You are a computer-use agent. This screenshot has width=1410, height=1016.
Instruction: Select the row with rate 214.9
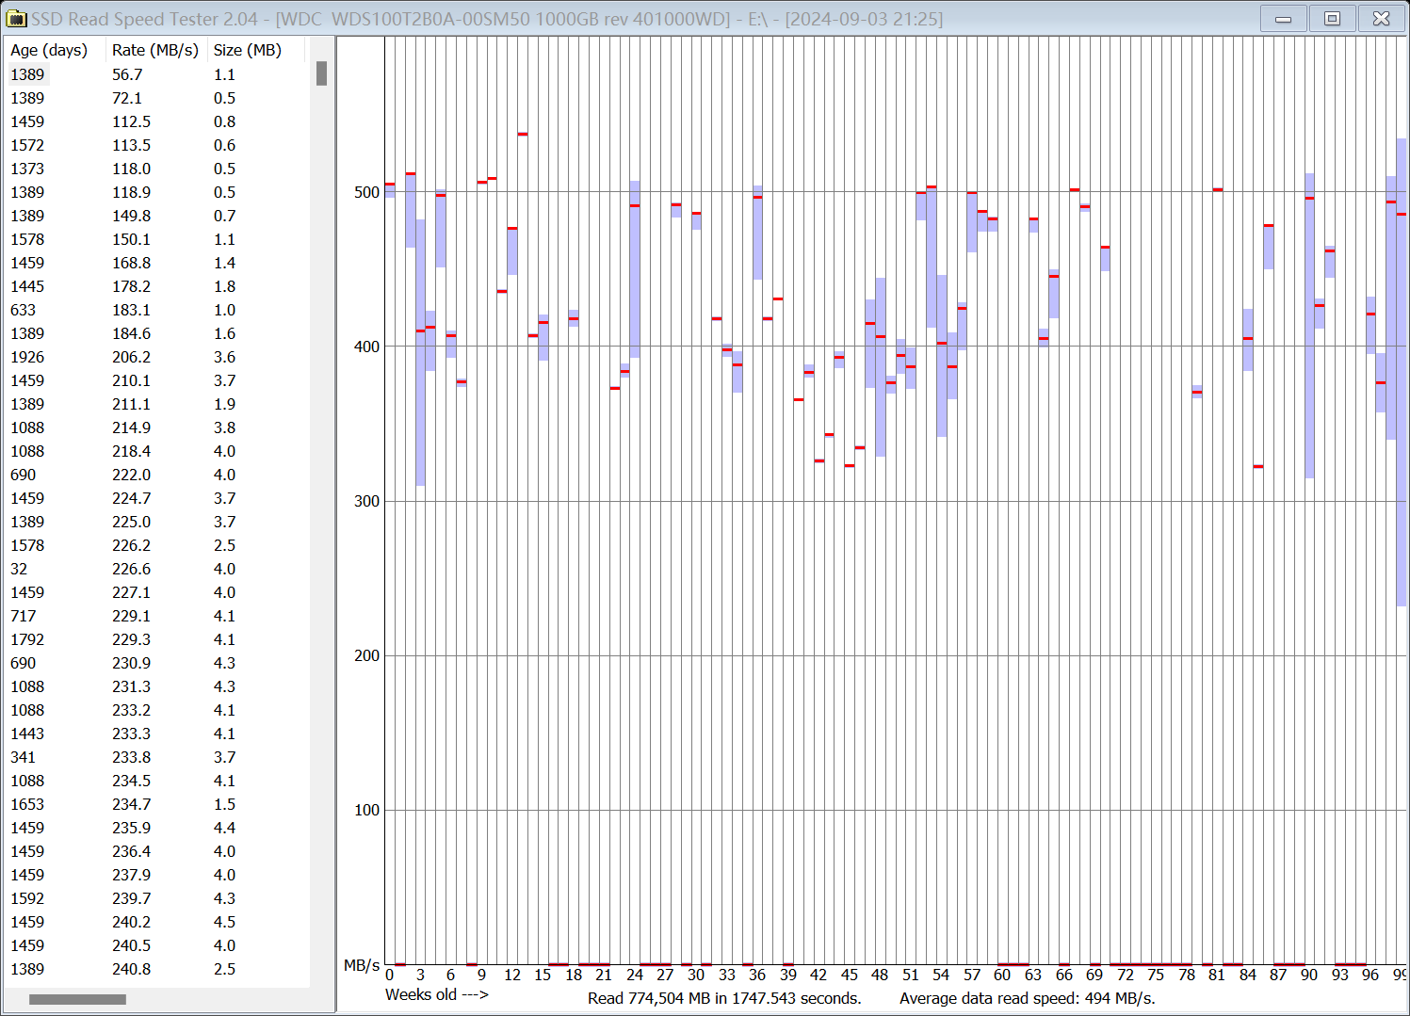pos(156,427)
